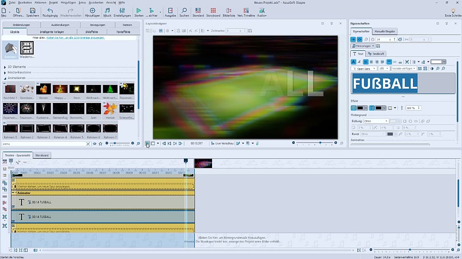Open the Minivorlagen button
The image size is (462, 259).
[x=363, y=46]
